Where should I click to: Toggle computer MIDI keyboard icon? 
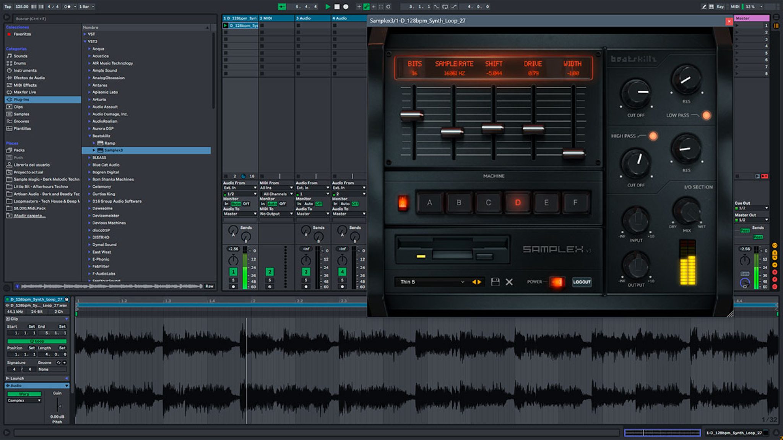(711, 6)
